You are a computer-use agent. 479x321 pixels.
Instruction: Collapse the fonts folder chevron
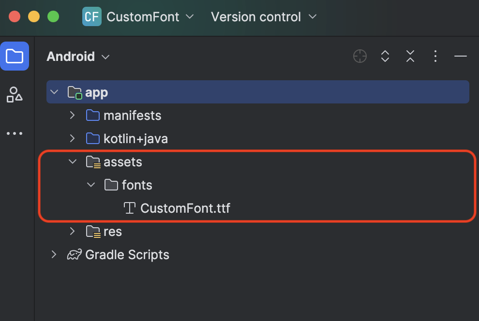(x=91, y=185)
